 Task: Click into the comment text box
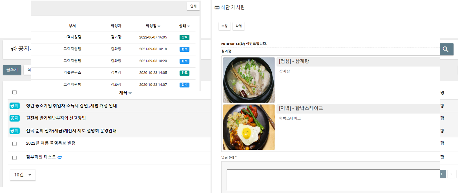point(333,180)
